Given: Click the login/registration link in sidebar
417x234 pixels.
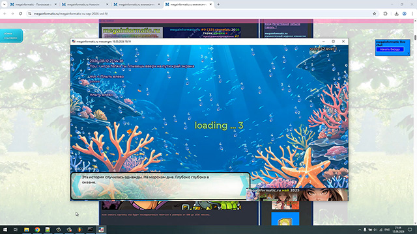Looking at the screenshot, I should coord(282,25).
